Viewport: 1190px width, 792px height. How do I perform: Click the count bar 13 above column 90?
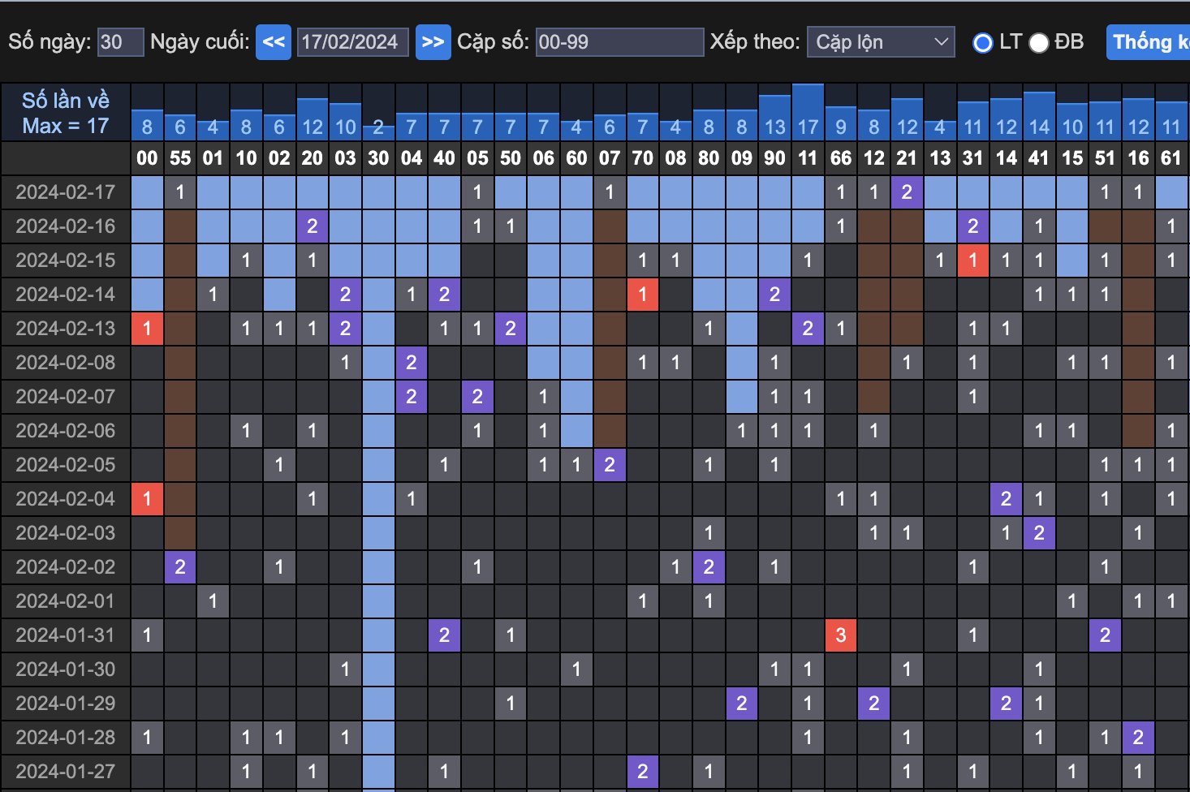(774, 118)
